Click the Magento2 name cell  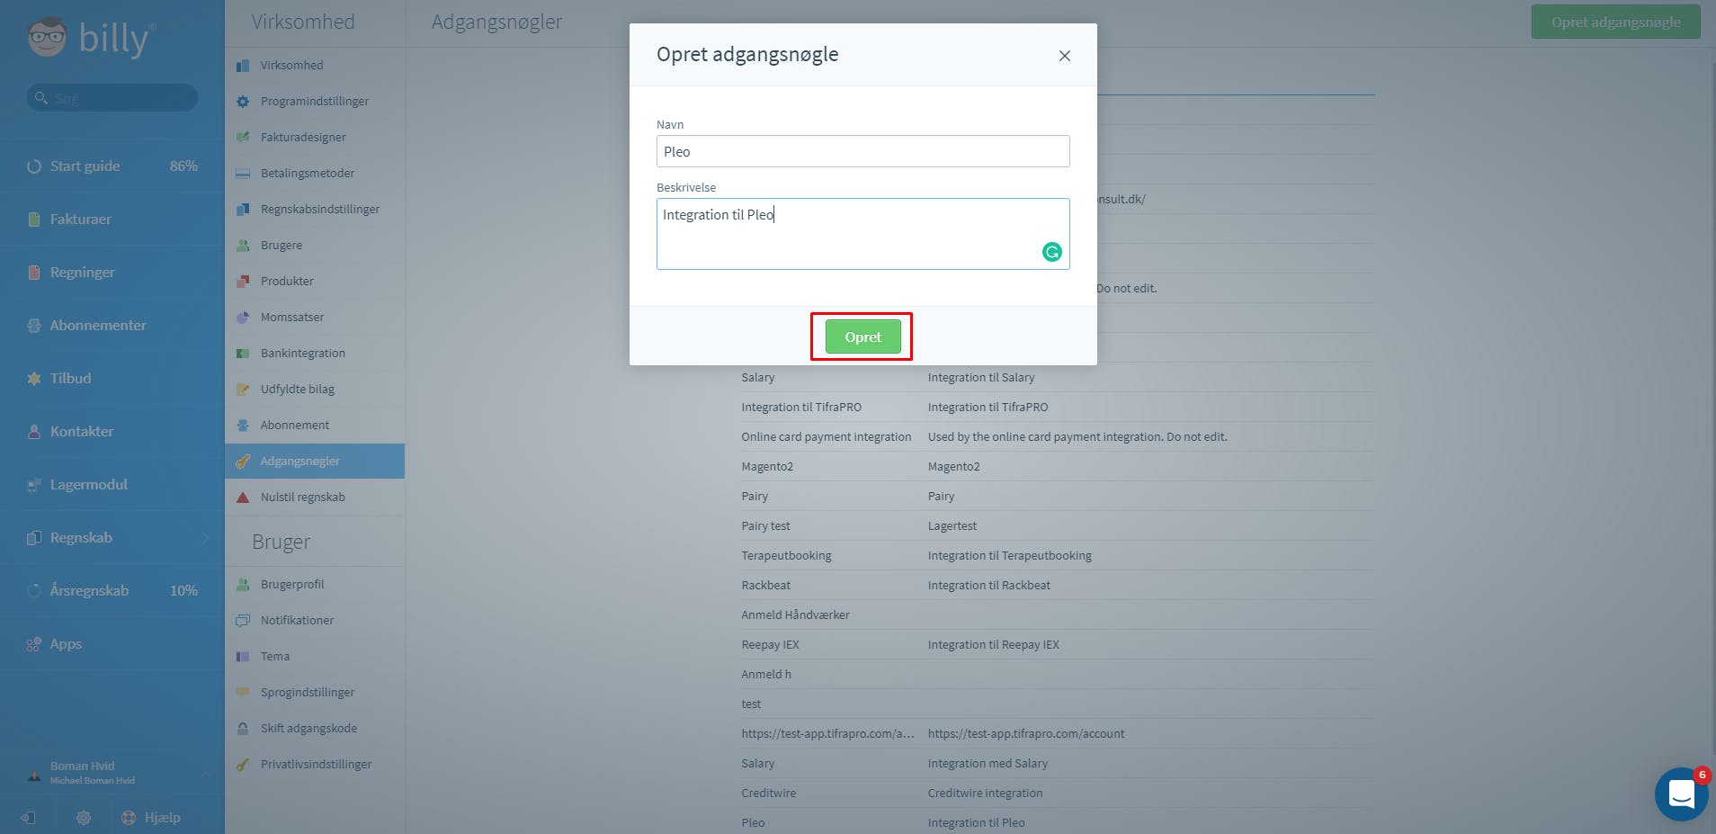pyautogui.click(x=767, y=466)
